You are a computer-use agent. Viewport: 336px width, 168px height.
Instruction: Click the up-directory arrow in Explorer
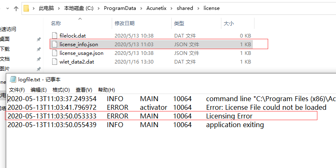[x=16, y=8]
